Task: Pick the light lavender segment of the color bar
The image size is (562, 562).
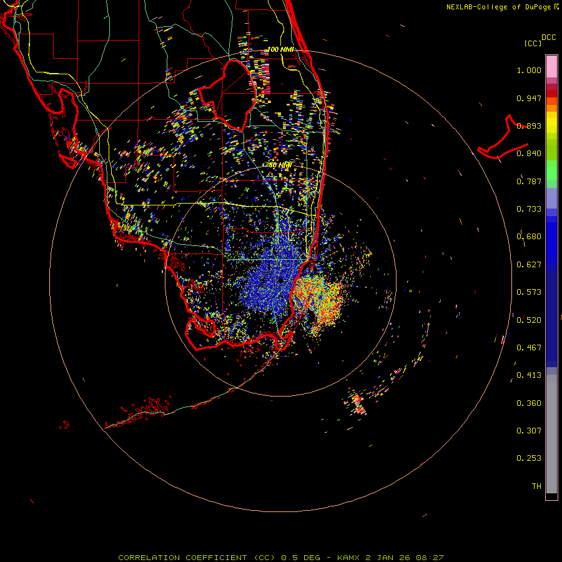Action: coord(551,199)
